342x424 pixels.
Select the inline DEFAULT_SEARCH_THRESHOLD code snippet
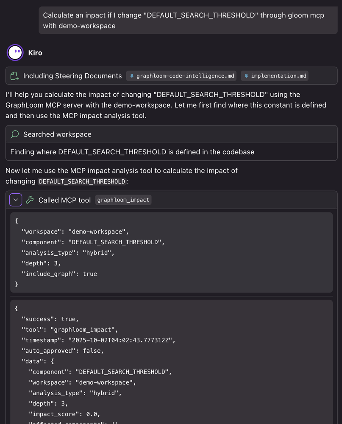pos(82,181)
